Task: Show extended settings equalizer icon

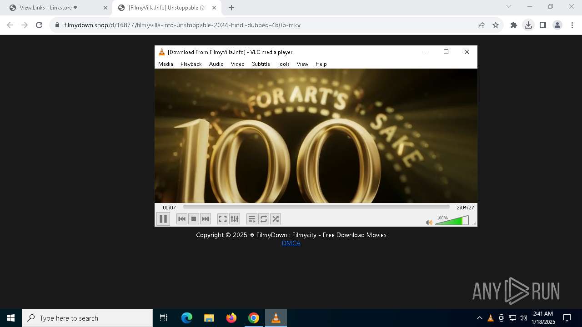Action: (235, 219)
